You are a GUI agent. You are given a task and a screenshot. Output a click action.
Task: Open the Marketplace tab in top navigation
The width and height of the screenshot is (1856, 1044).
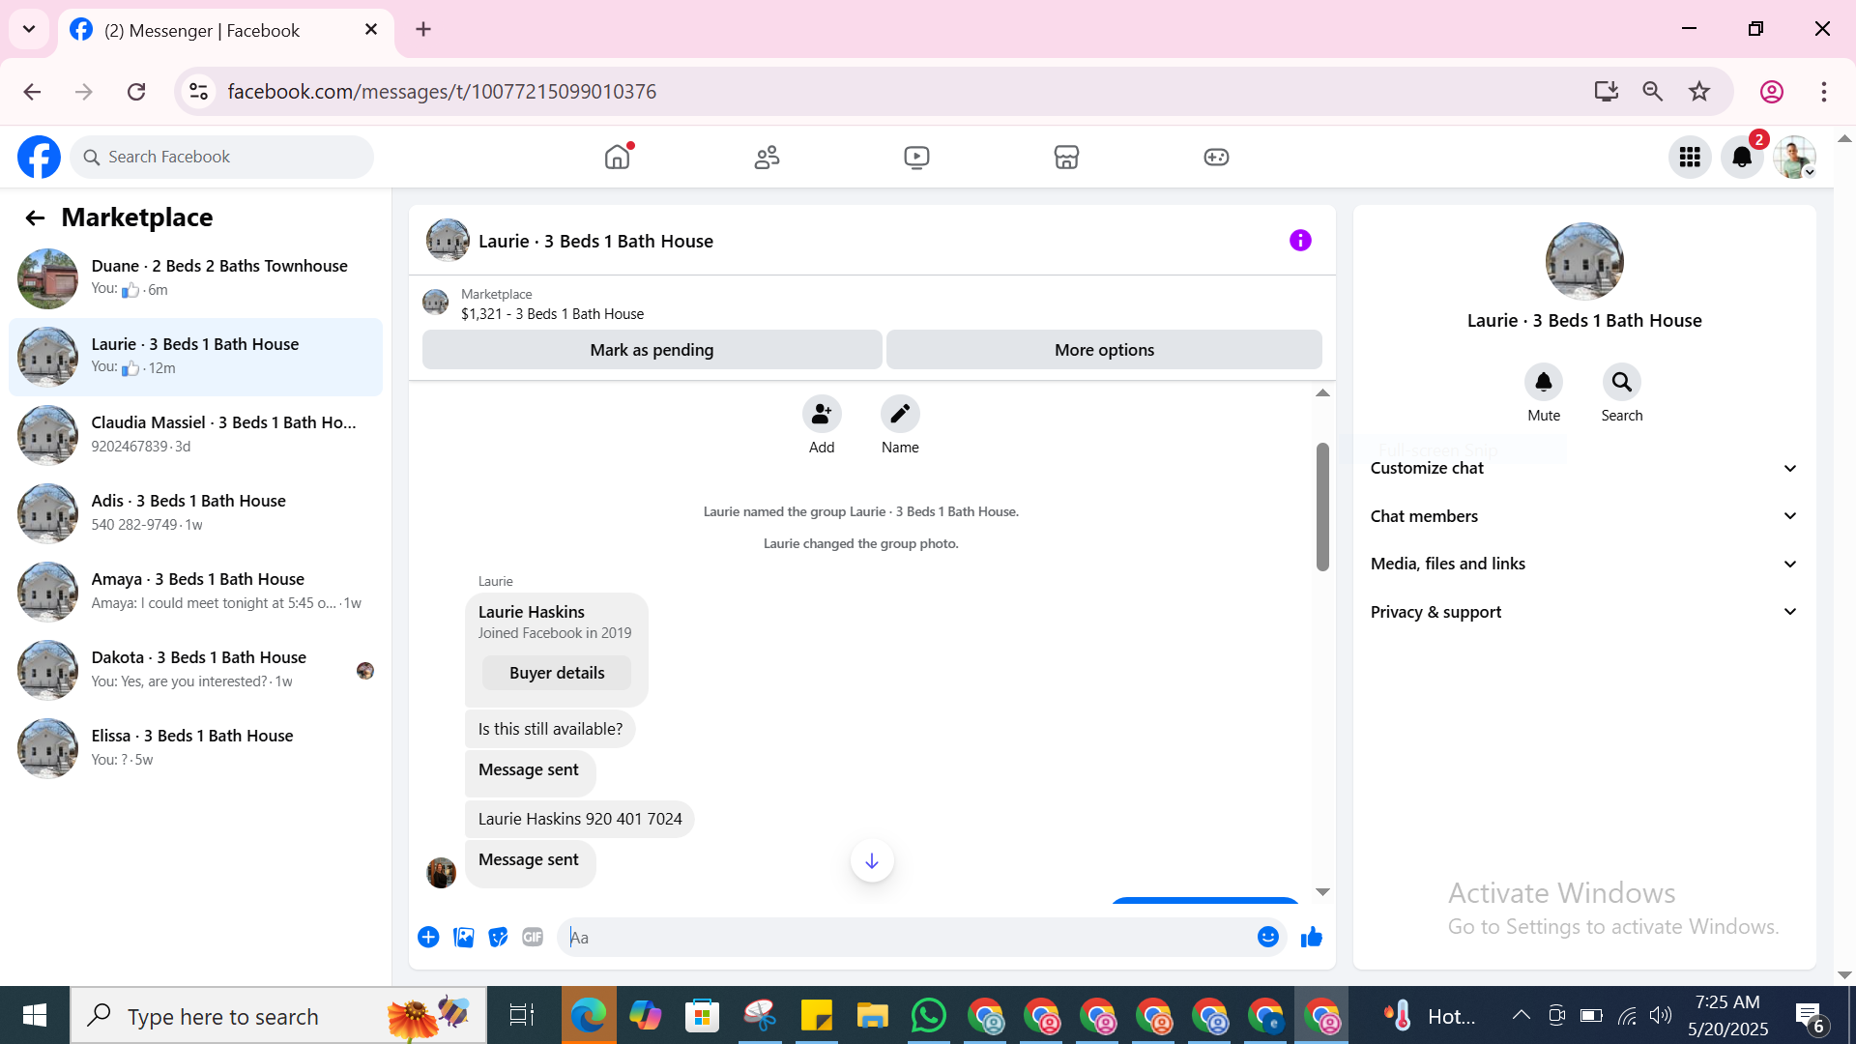tap(1066, 157)
